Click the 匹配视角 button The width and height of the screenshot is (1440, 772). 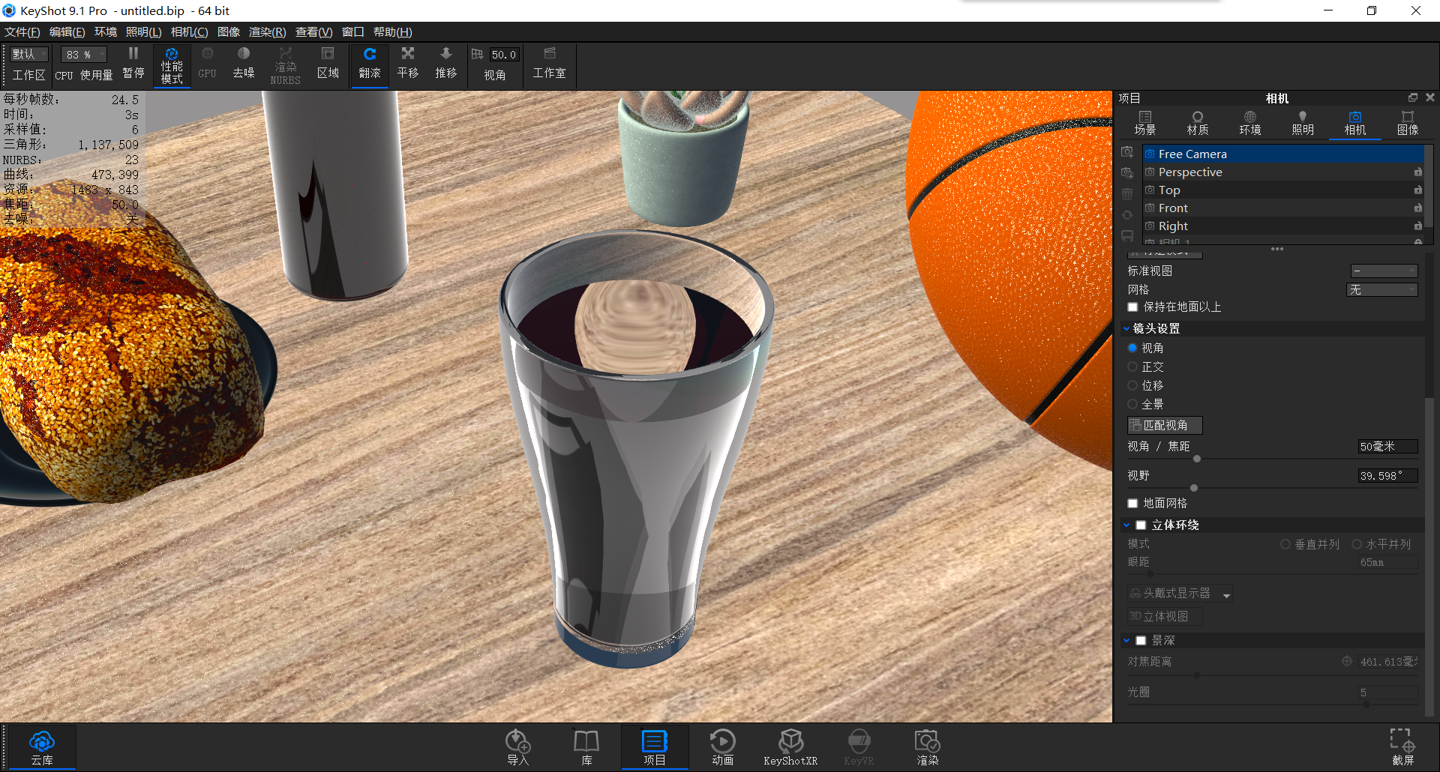(1164, 425)
